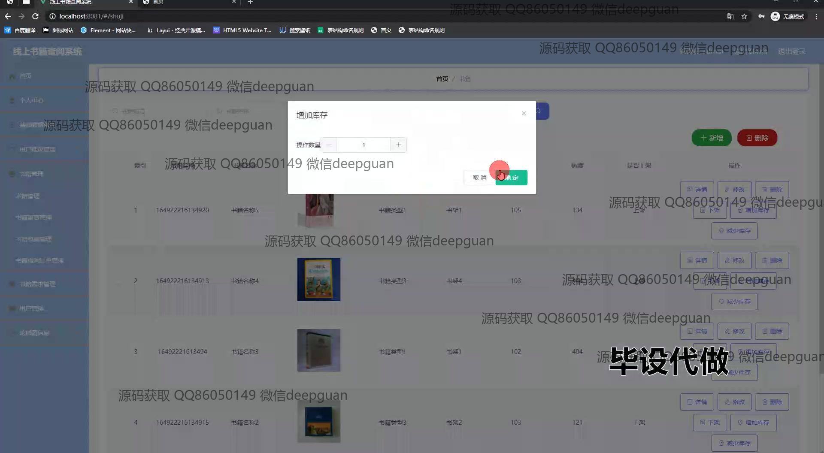Image resolution: width=824 pixels, height=453 pixels.
Task: Open the Element bookmark
Action: pos(108,30)
